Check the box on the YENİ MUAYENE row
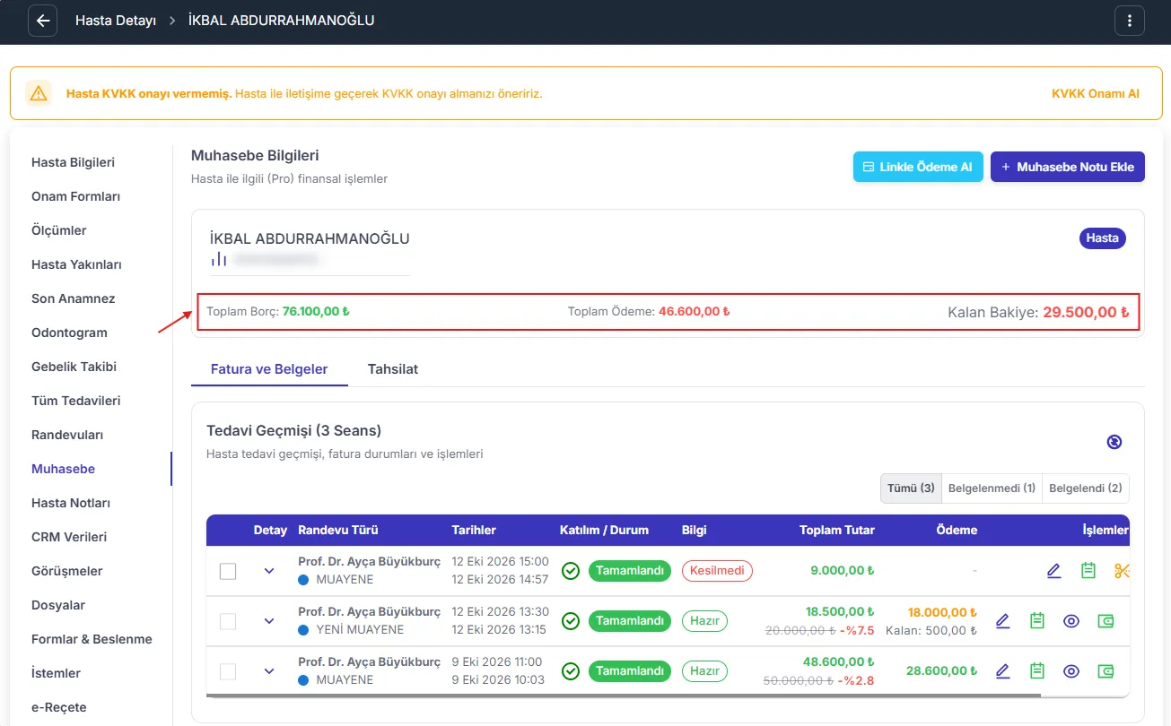 [228, 621]
